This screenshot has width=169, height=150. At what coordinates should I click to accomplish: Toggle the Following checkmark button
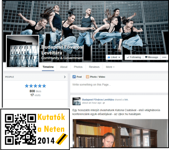133,57
